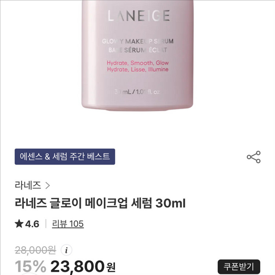Open the 라네즈 brand page

coord(28,186)
